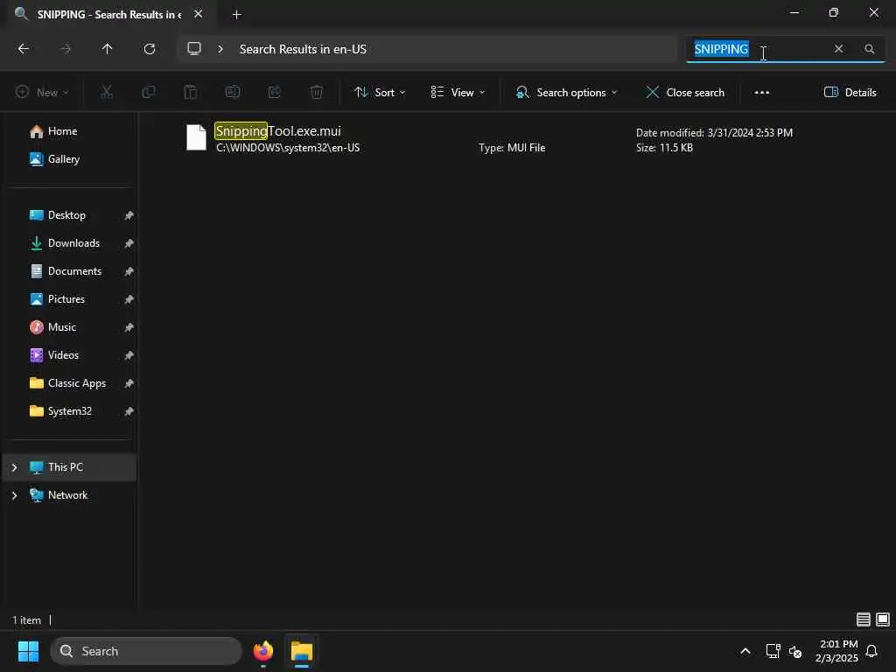Open Music quick access folder
Image resolution: width=896 pixels, height=672 pixels.
pos(62,327)
